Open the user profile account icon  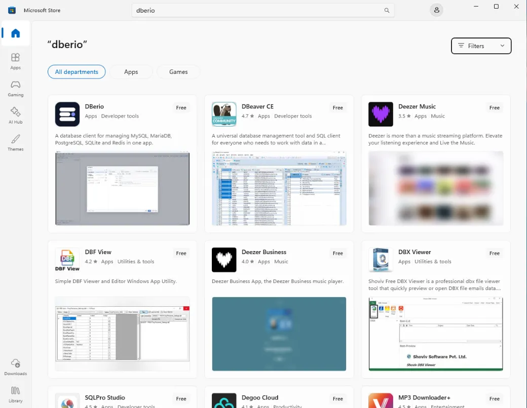[436, 10]
